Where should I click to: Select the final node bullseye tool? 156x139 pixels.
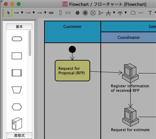[85, 13]
